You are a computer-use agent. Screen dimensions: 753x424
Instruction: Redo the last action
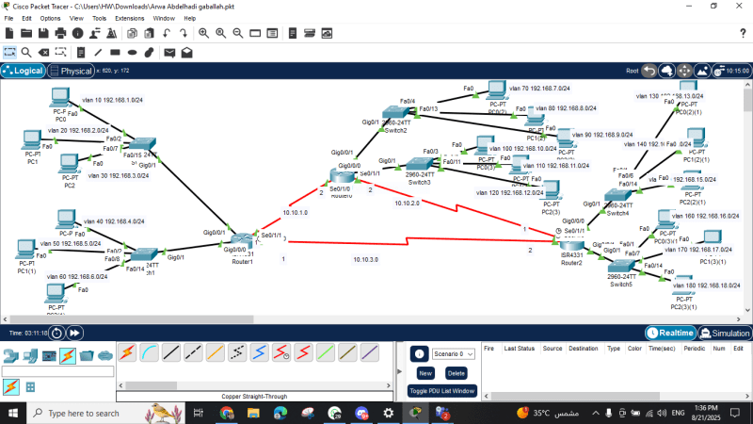184,33
